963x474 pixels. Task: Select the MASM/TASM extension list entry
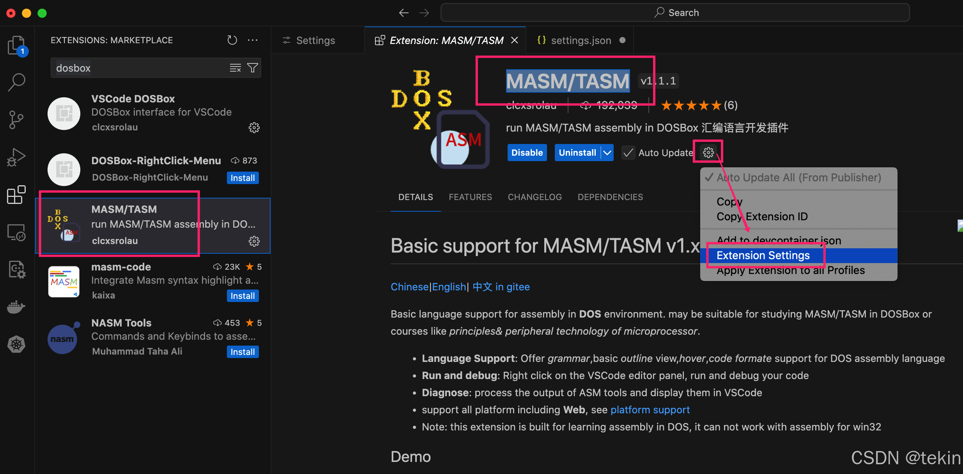pos(153,226)
